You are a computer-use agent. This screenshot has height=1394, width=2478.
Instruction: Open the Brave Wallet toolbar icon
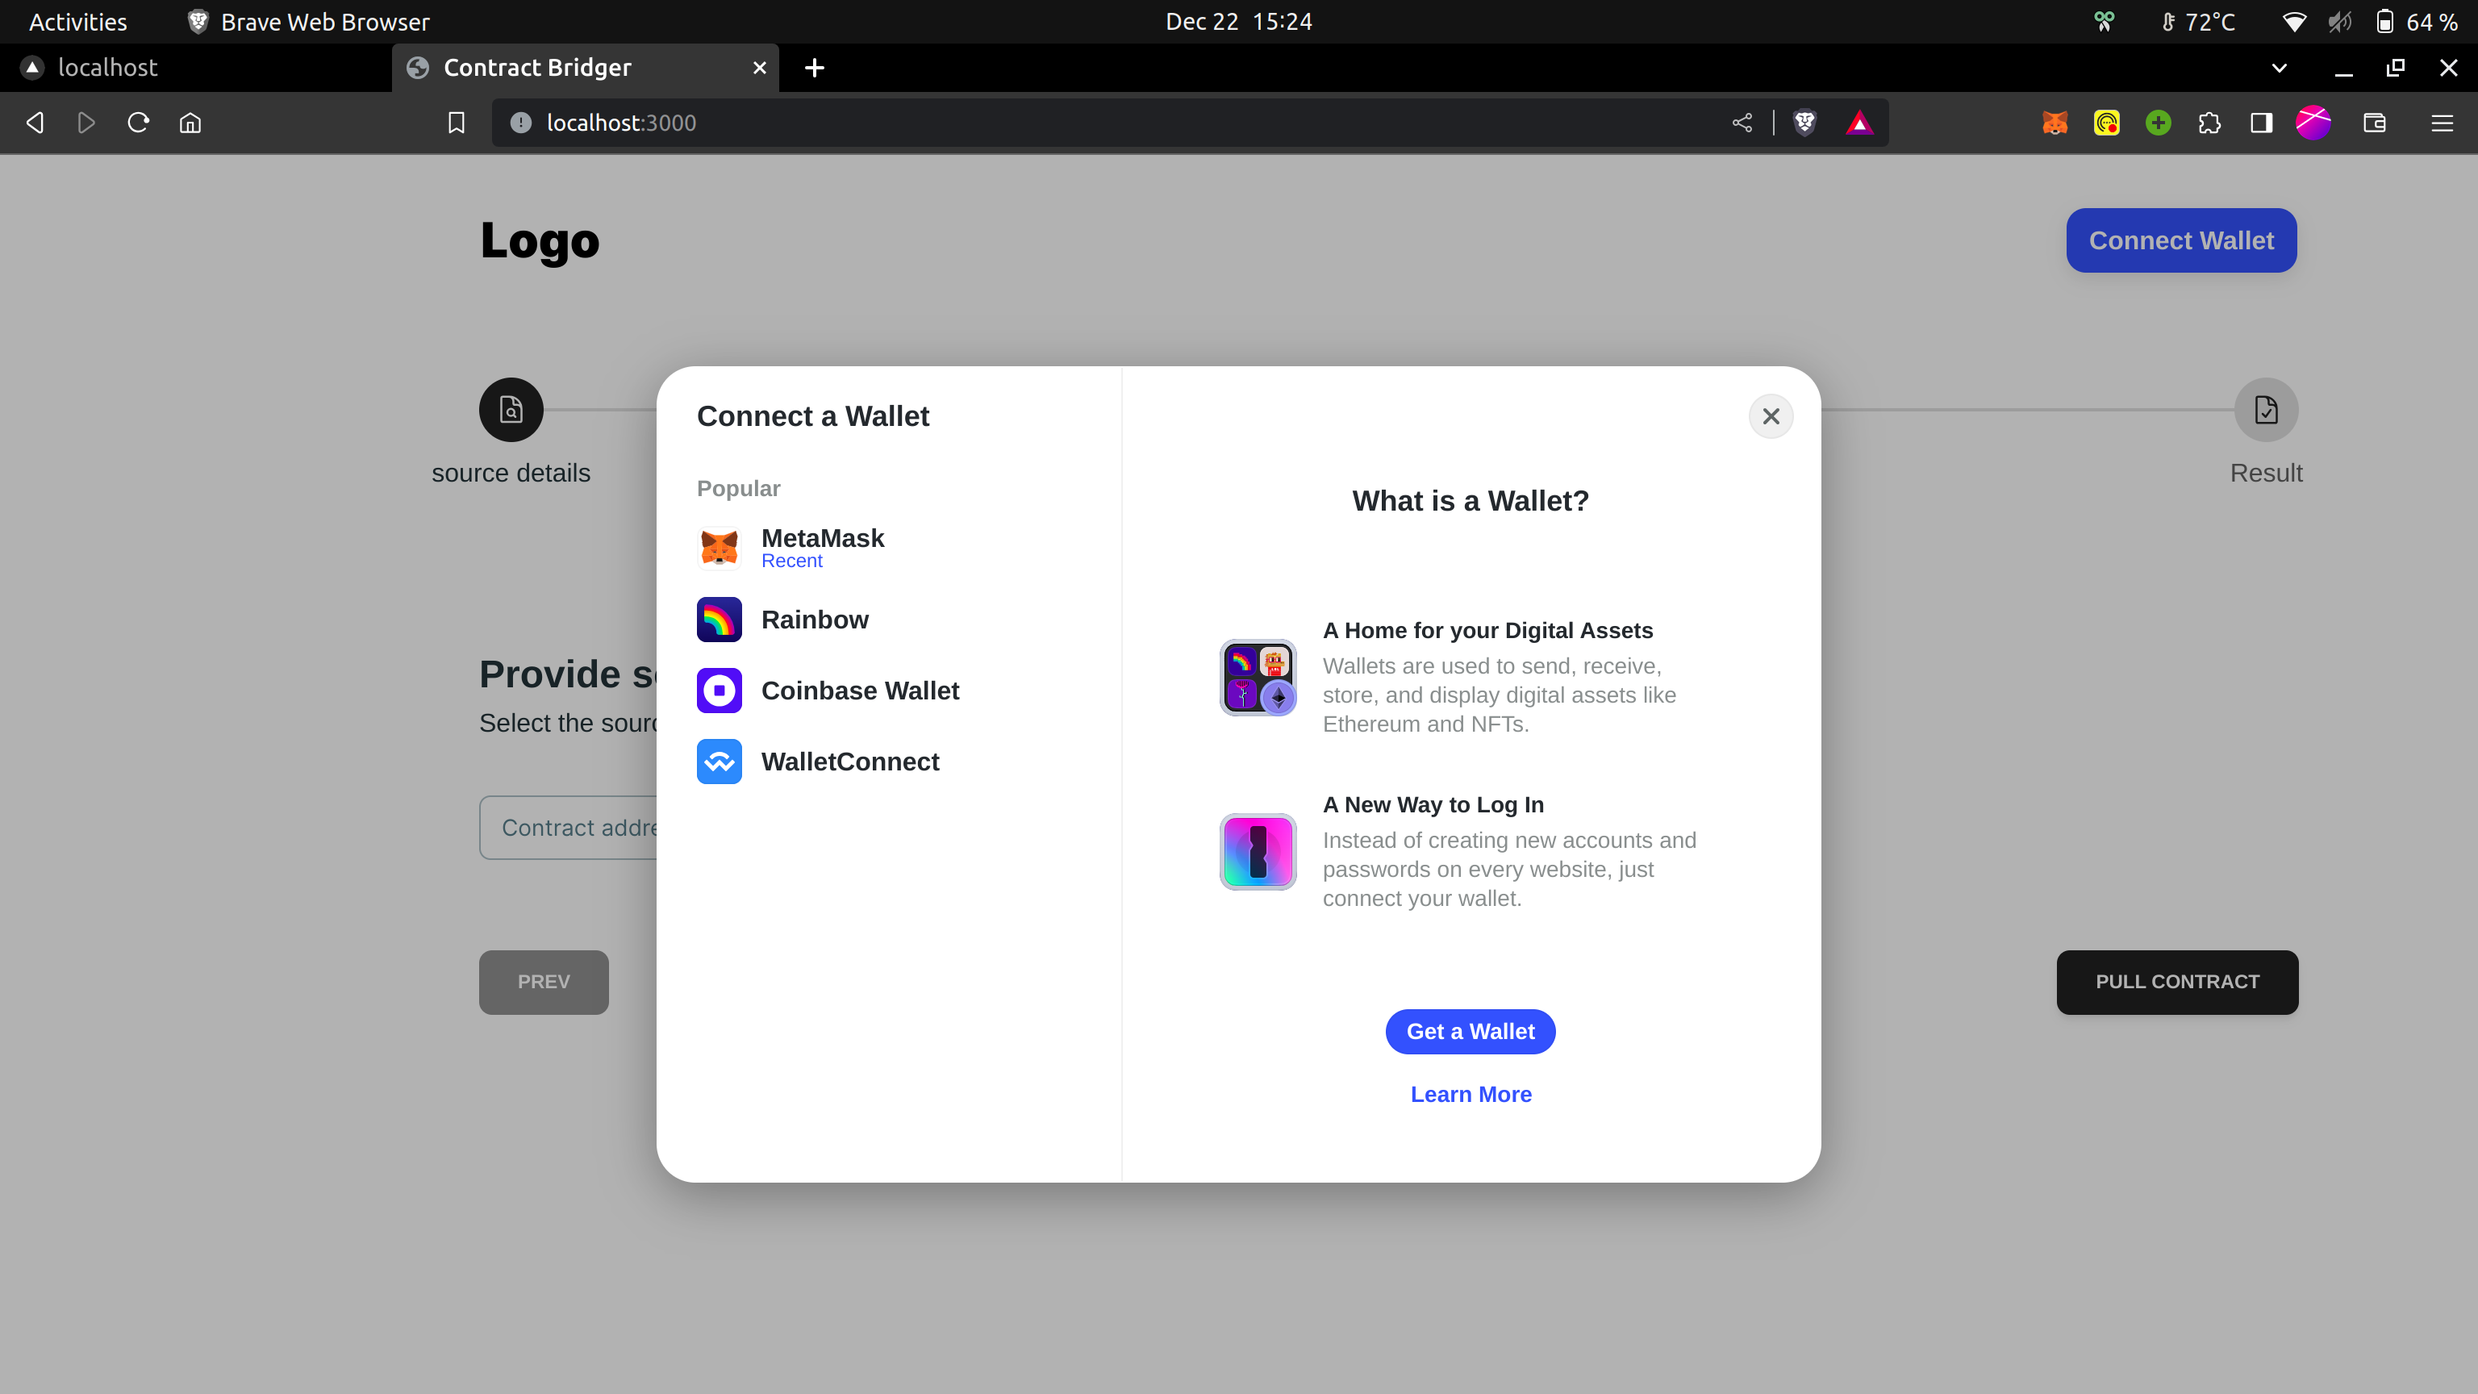point(2374,123)
